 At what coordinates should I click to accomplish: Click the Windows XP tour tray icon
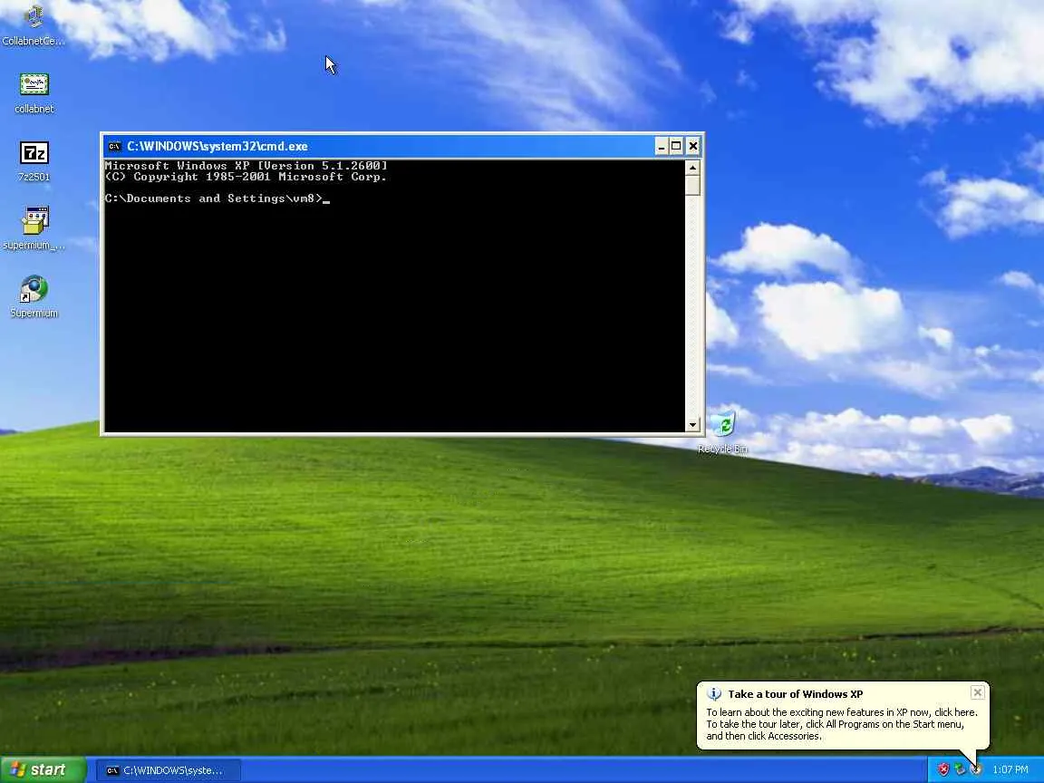tap(976, 769)
